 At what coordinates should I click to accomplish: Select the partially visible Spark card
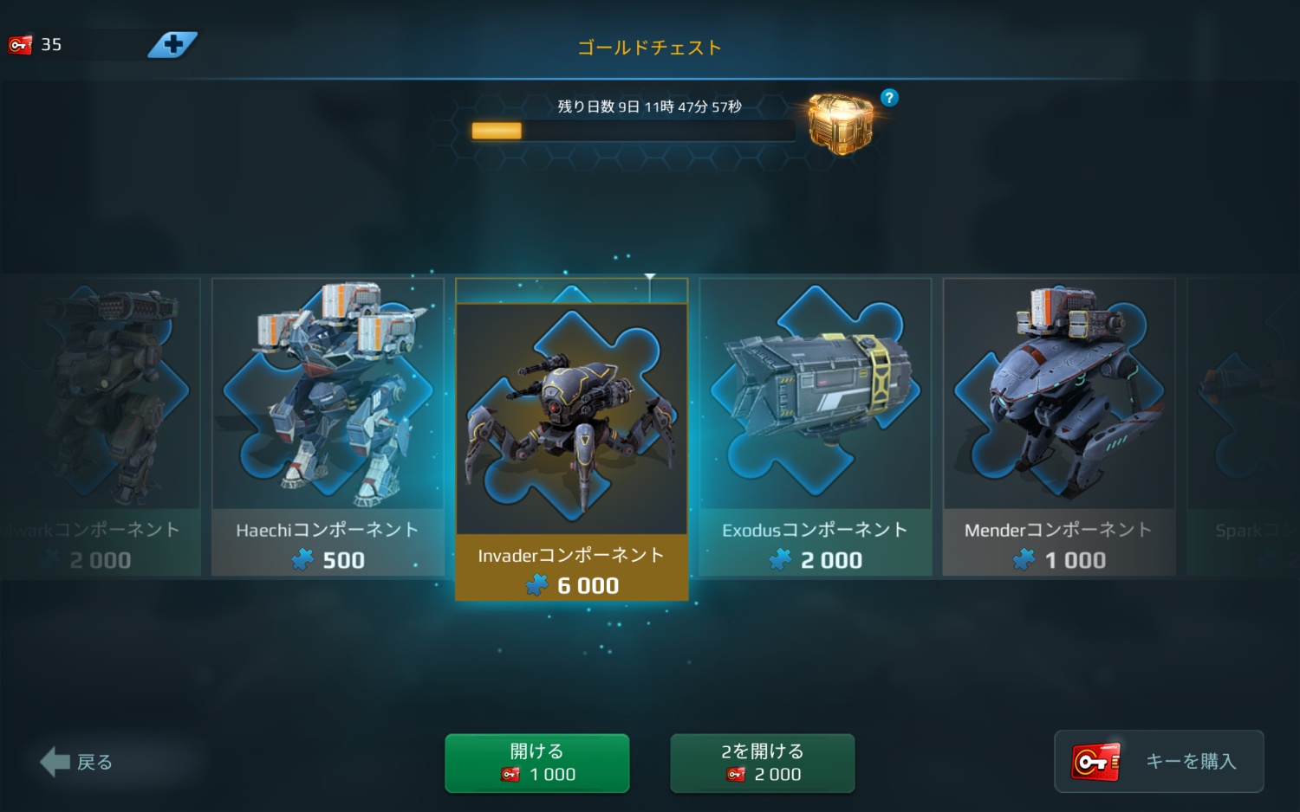[1243, 427]
